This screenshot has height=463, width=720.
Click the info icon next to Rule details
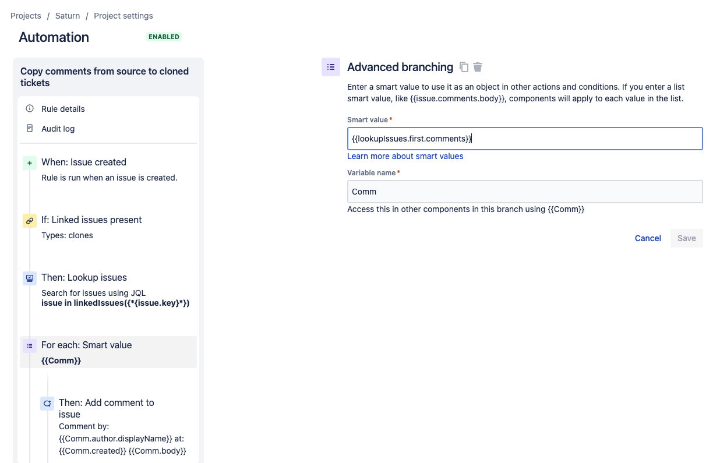tap(30, 108)
